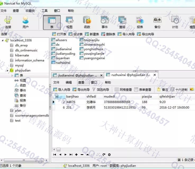Click 筛选向导 (Filter Wizard) in table toolbar
The image size is (195, 169).
[101, 90]
